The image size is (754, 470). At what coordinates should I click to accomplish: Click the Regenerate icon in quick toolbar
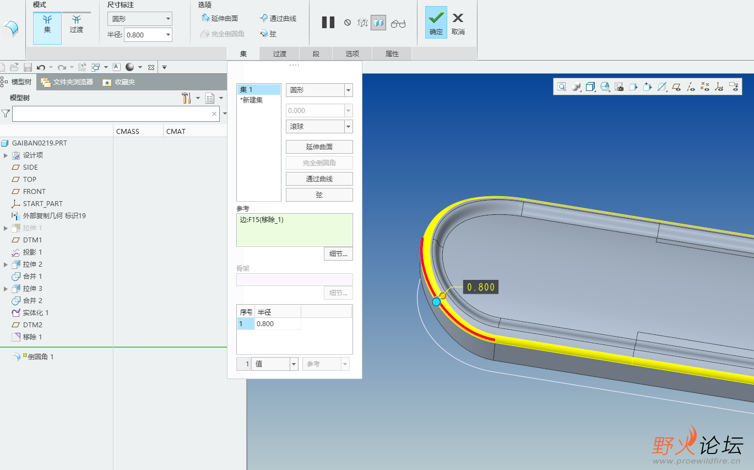(x=82, y=67)
